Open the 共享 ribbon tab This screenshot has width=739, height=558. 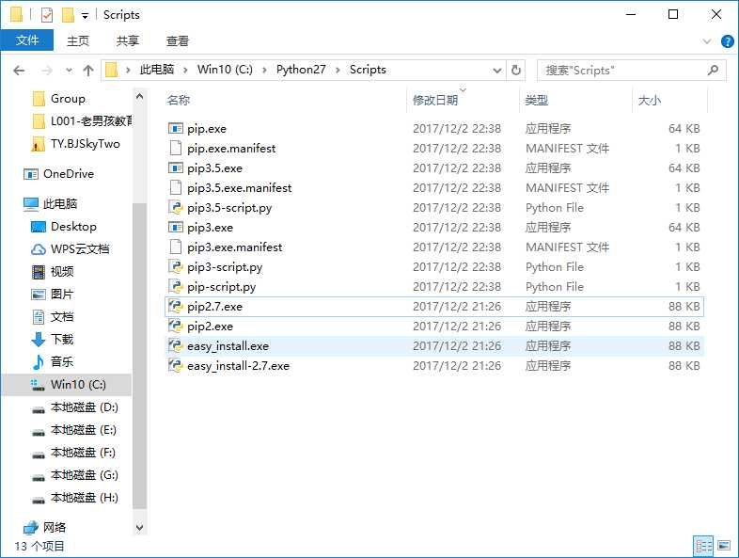(128, 41)
